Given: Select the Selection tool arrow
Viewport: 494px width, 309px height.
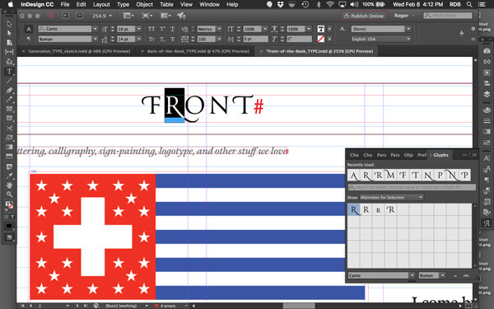Looking at the screenshot, I should pyautogui.click(x=9, y=24).
